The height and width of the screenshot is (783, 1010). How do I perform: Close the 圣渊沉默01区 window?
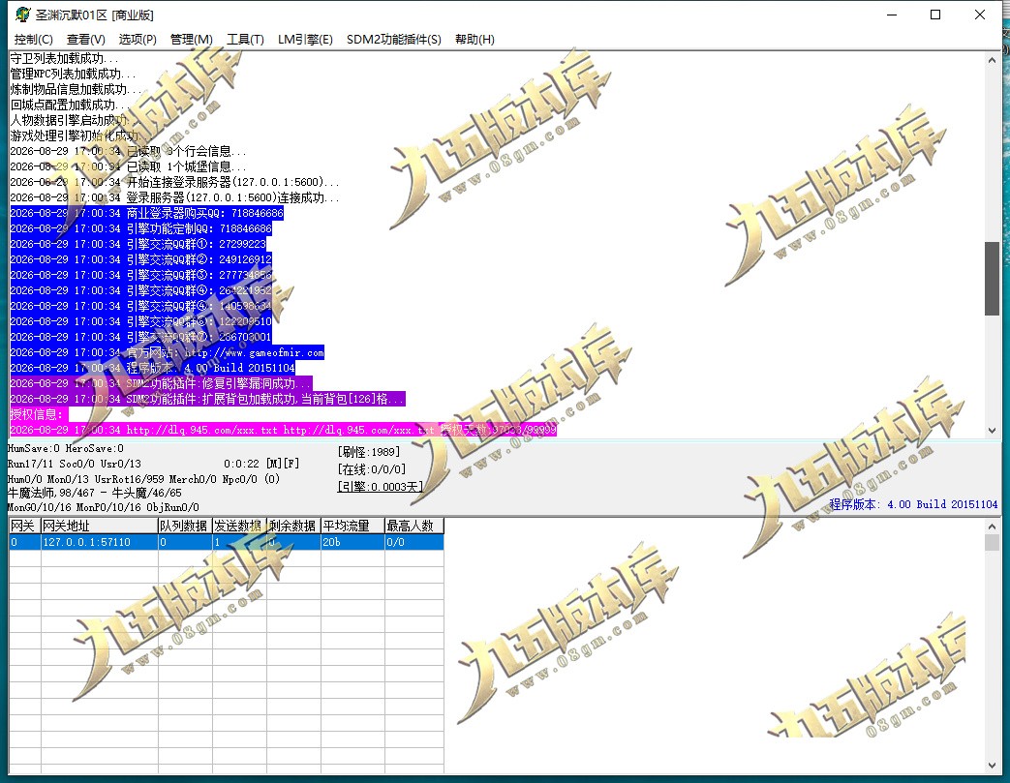pyautogui.click(x=980, y=15)
